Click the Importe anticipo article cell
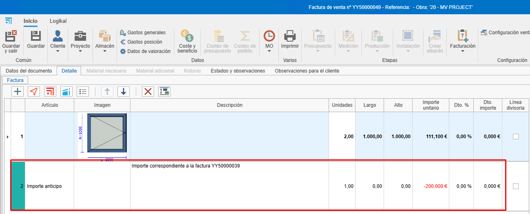This screenshot has width=530, height=214. (49, 186)
